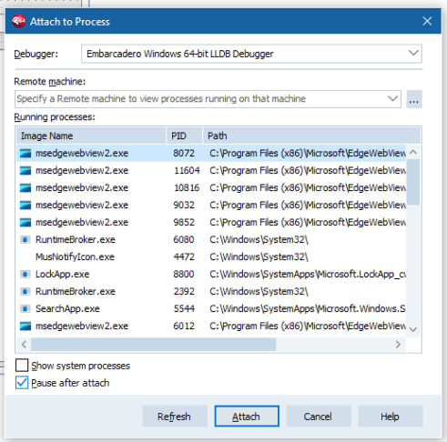Viewport: 447px width, 442px height.
Task: Click icon of LockApp.exe row
Action: click(x=25, y=275)
